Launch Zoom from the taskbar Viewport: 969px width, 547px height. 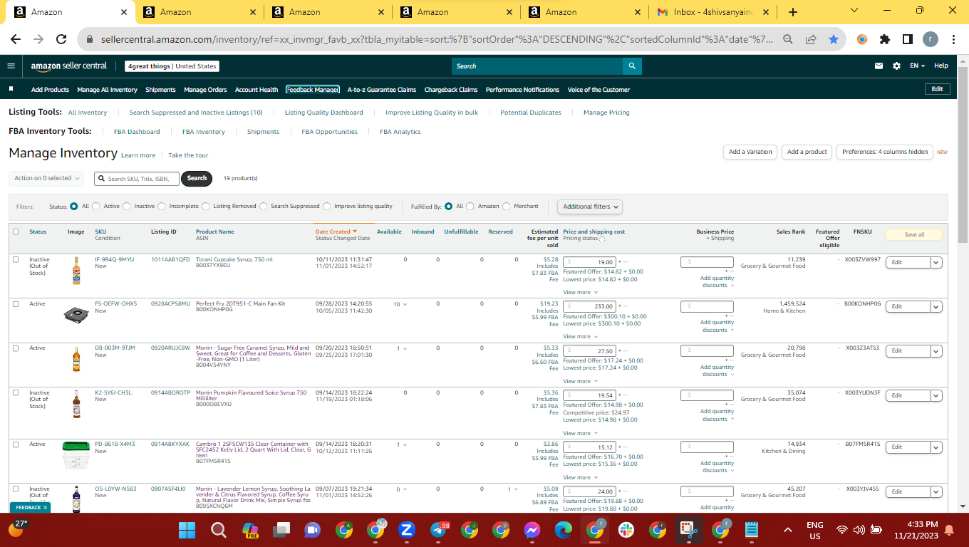[407, 530]
